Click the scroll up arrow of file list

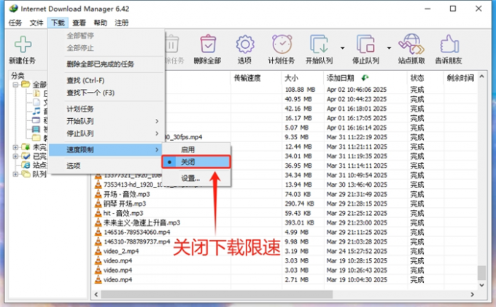[481, 77]
